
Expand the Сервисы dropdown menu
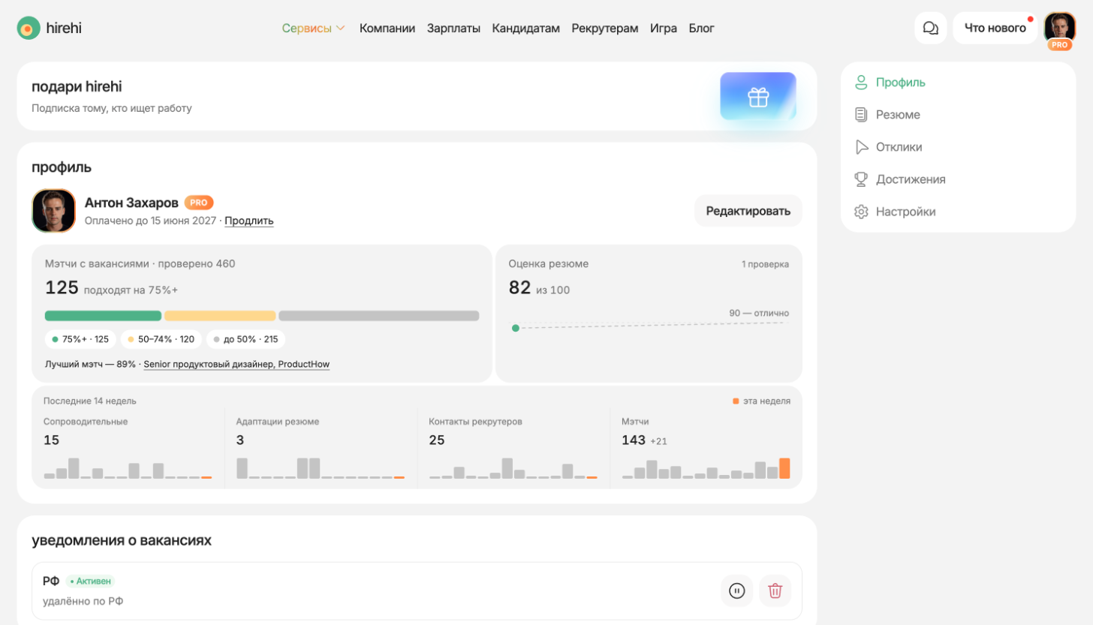pos(313,29)
